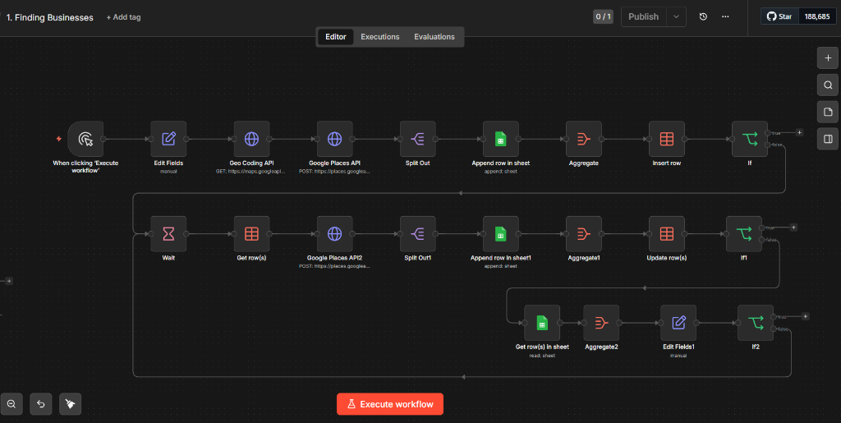Screen dimensions: 841x423
Task: Open the Insert row node
Action: click(x=667, y=139)
